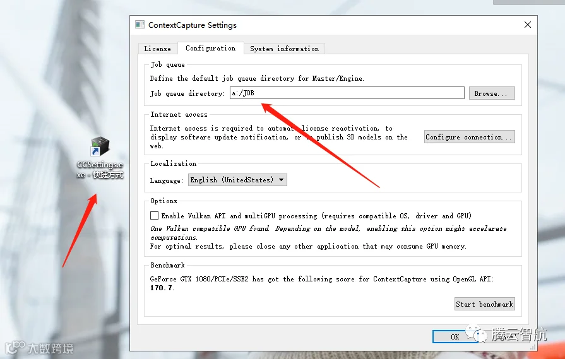The image size is (565, 359).
Task: Click the 'Language:' label
Action: [x=167, y=180]
